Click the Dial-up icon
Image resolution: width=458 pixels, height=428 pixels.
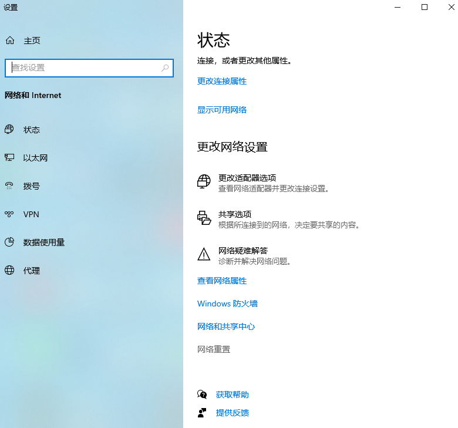point(9,186)
